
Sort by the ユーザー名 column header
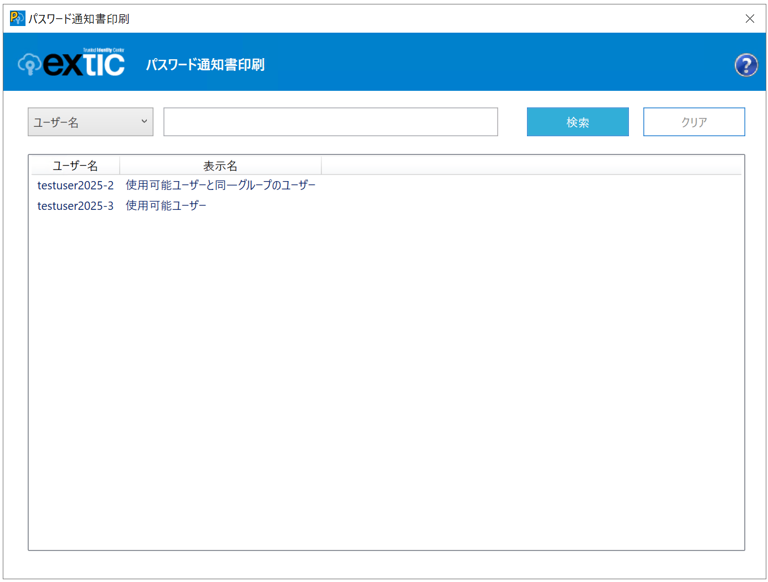point(75,166)
